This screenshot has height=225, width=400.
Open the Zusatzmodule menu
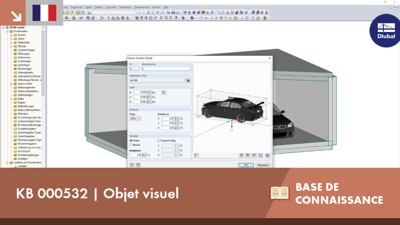pyautogui.click(x=142, y=7)
